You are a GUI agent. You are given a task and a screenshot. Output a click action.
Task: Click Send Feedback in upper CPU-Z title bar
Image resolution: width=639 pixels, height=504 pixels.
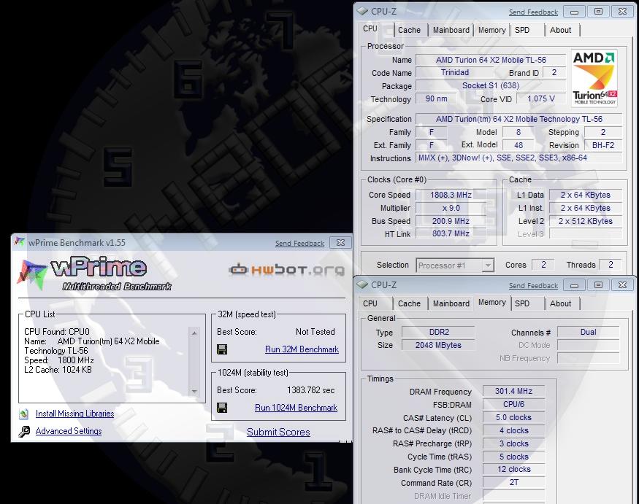[533, 12]
